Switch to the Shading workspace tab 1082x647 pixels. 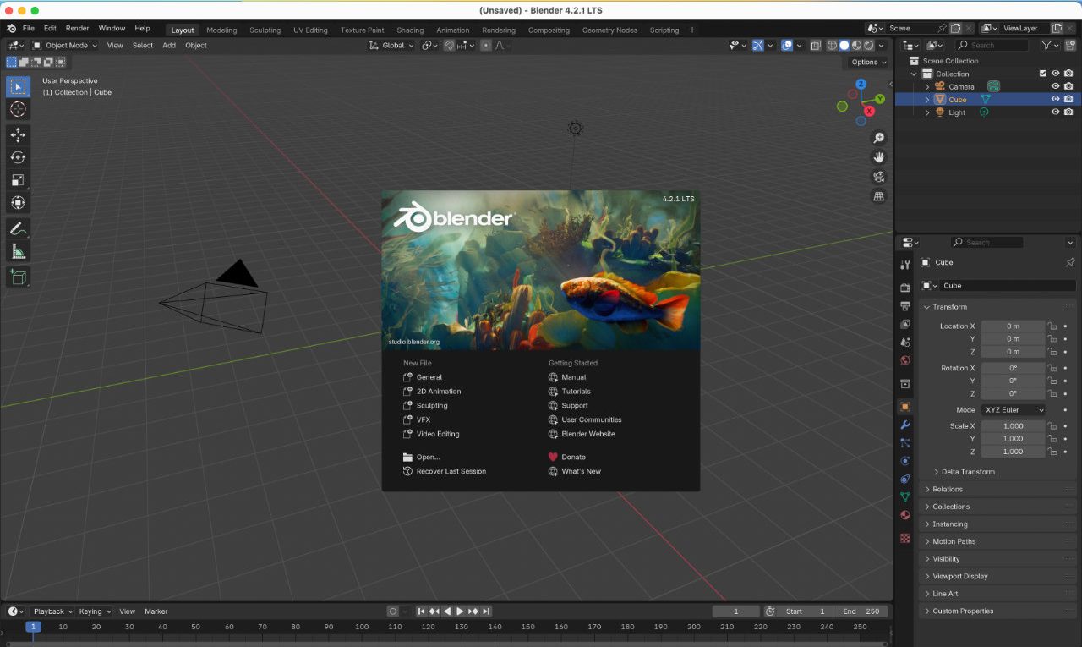point(410,30)
